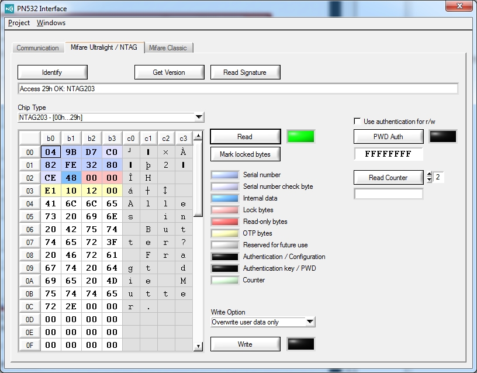477x373 pixels.
Task: Open the Project menu
Action: [19, 23]
